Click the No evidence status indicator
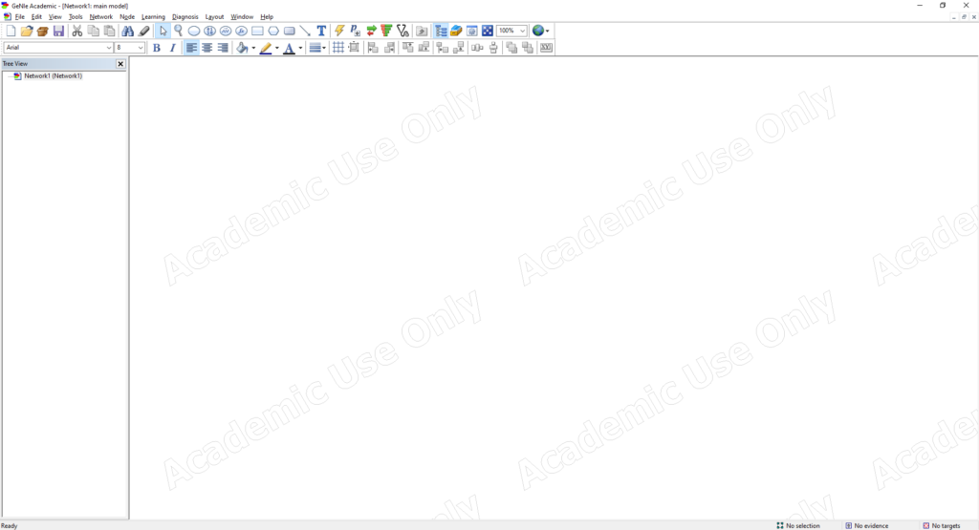 [x=866, y=525]
